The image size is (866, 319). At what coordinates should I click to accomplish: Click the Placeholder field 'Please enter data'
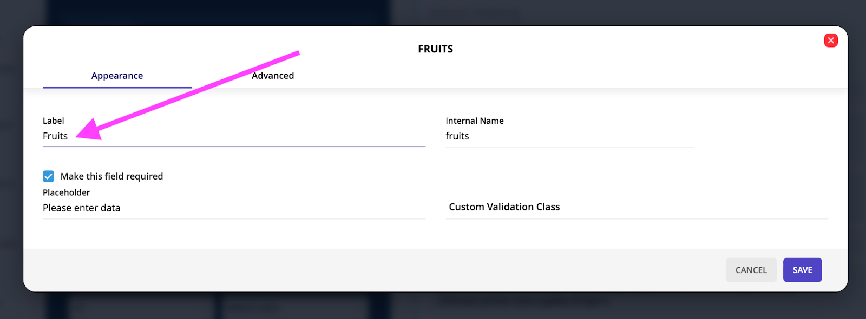tap(234, 208)
